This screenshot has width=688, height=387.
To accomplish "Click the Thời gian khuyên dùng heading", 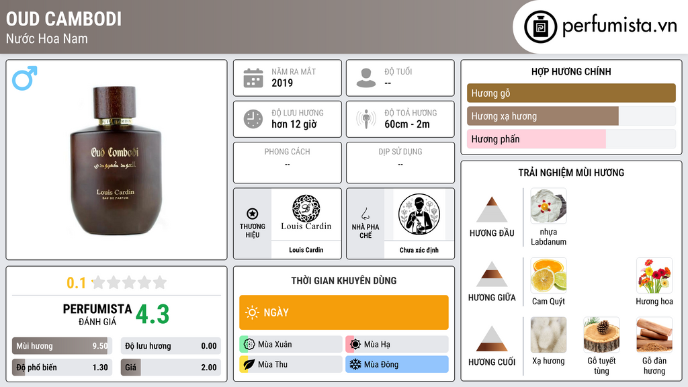I will 344,280.
